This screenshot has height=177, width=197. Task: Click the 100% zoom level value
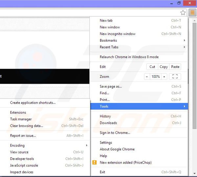156,77
